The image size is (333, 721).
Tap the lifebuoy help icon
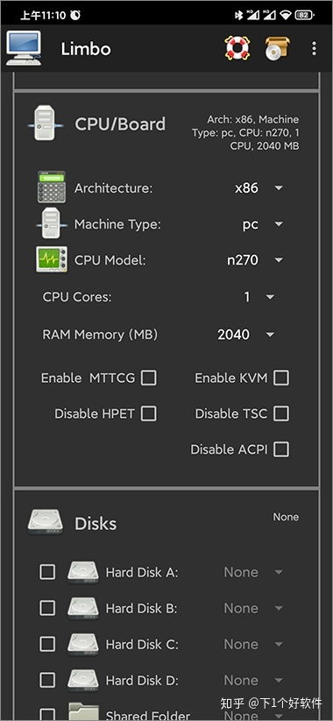click(x=237, y=48)
